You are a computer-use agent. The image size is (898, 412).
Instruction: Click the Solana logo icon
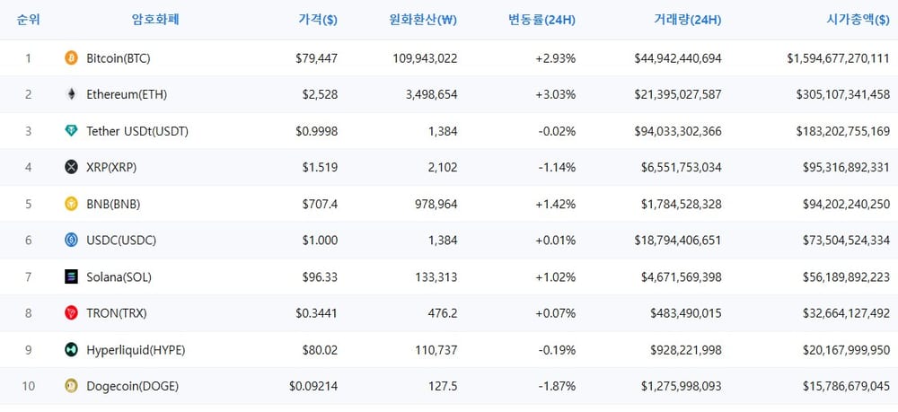pyautogui.click(x=71, y=277)
